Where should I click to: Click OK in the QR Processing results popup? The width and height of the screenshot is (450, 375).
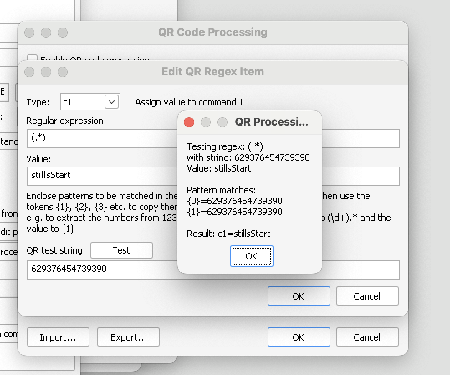click(251, 256)
